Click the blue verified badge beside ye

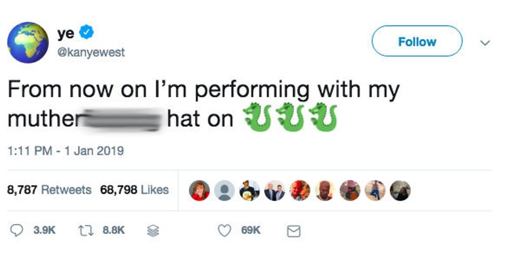86,33
